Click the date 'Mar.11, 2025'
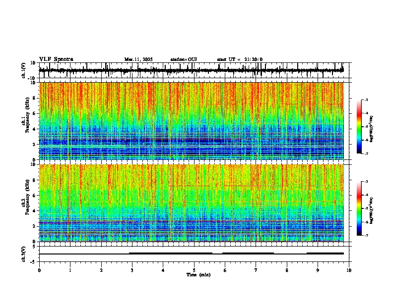Screen dimensions: 393x303 pos(138,59)
